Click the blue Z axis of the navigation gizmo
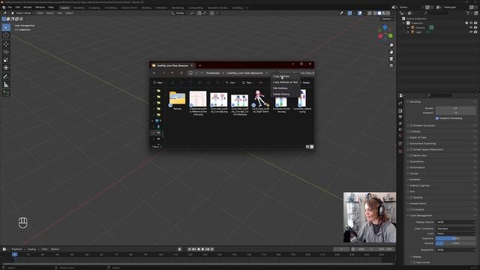Screen dimensions: 480x270 385,28
